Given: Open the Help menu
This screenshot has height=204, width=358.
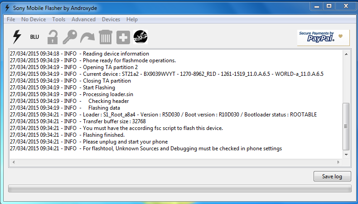Looking at the screenshot, I should pos(132,19).
